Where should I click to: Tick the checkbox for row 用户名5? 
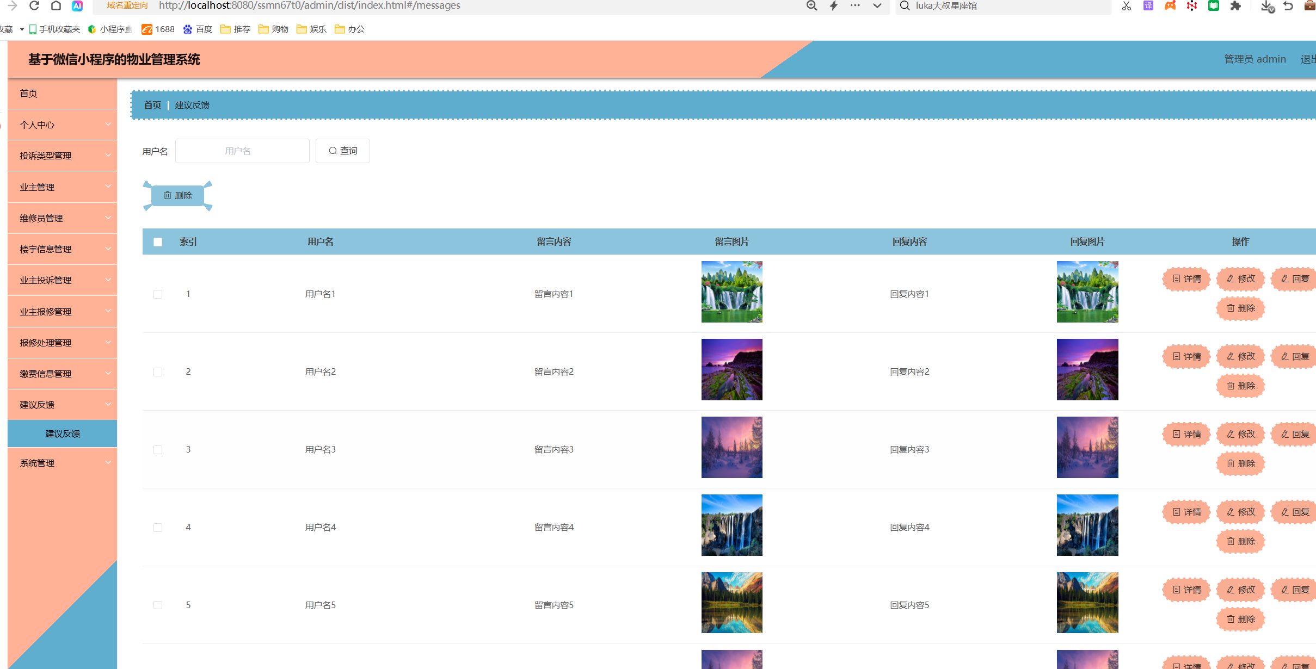[x=158, y=605]
